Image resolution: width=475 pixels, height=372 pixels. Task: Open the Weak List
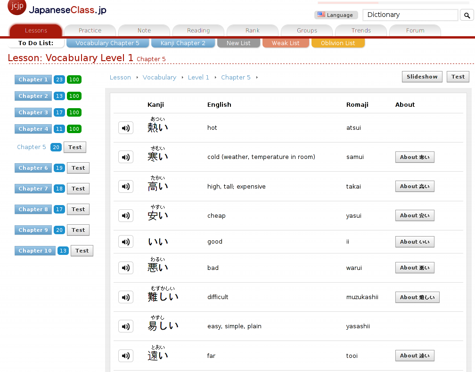286,43
